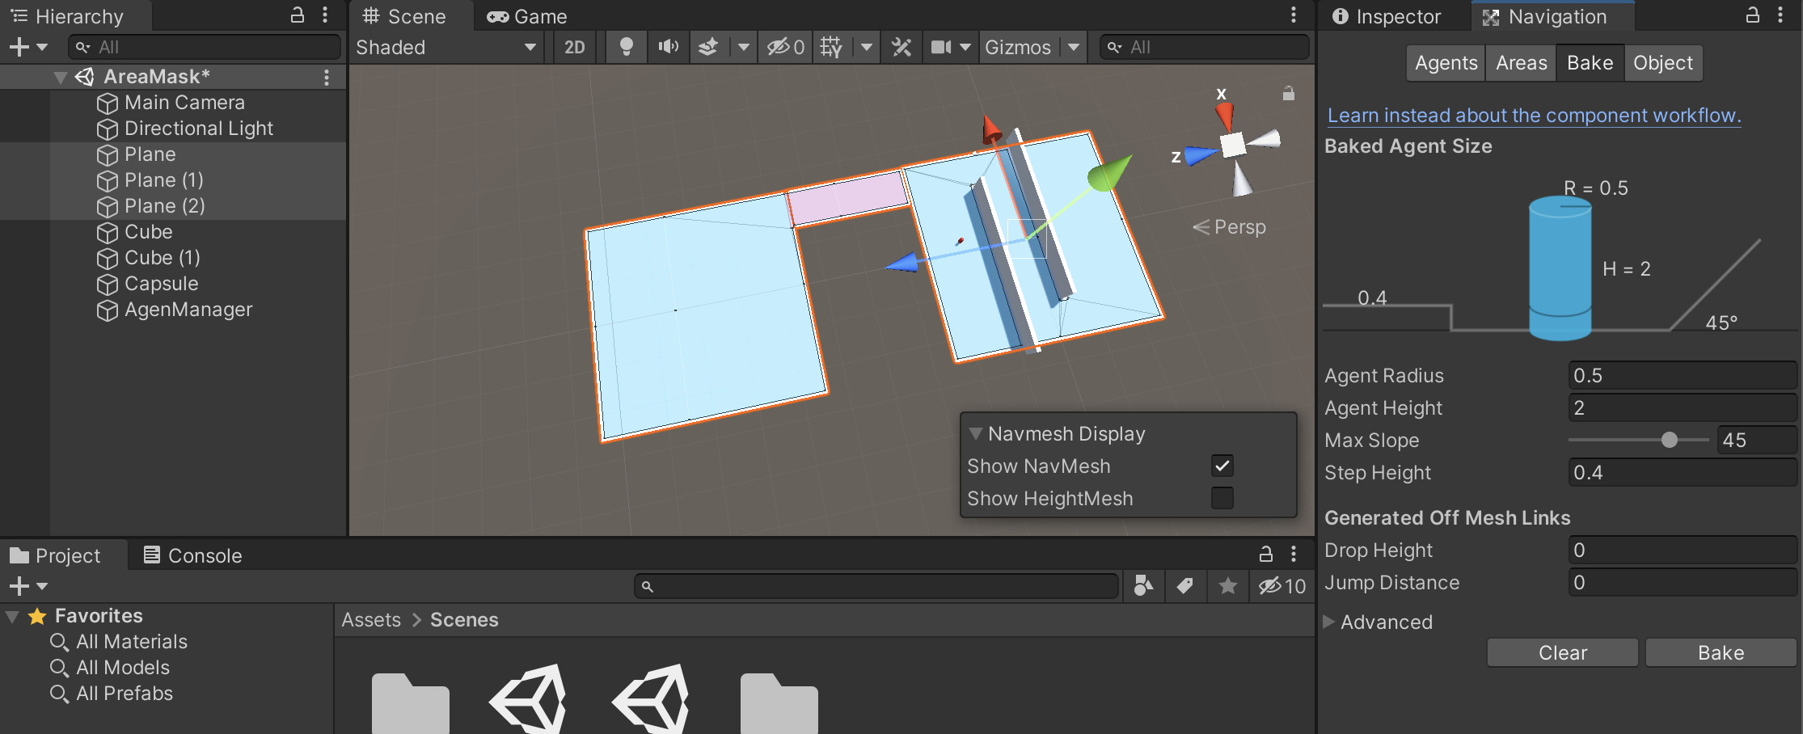Click Assets in the breadcrumb path

click(371, 620)
